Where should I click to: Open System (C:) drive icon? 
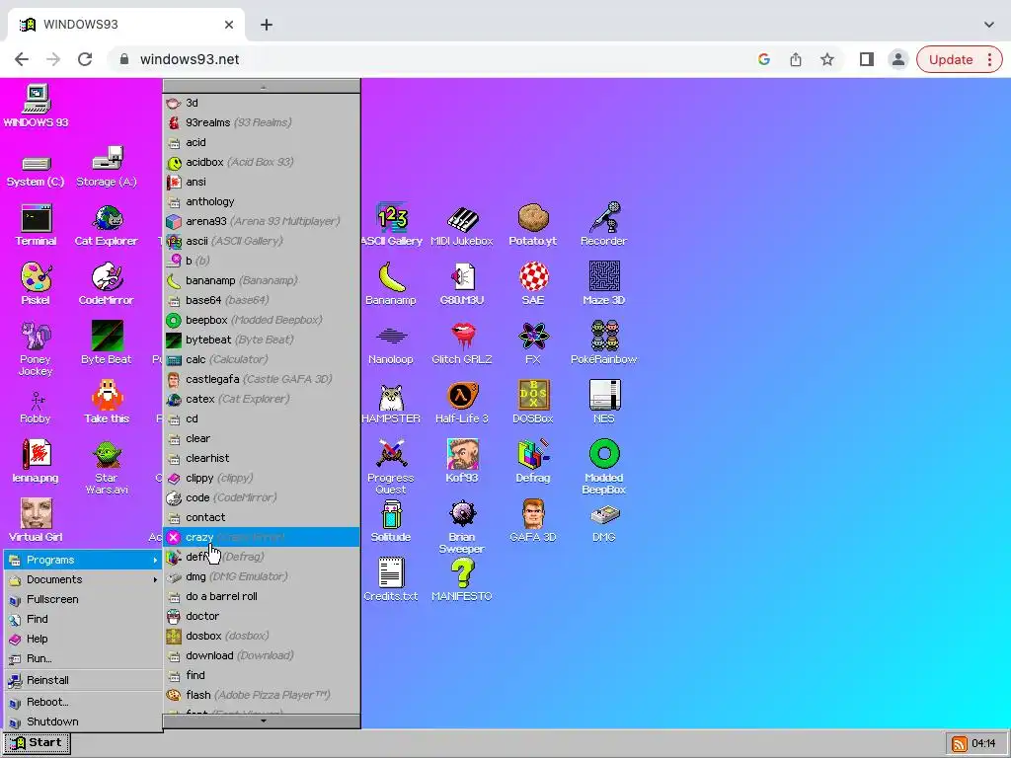coord(36,171)
